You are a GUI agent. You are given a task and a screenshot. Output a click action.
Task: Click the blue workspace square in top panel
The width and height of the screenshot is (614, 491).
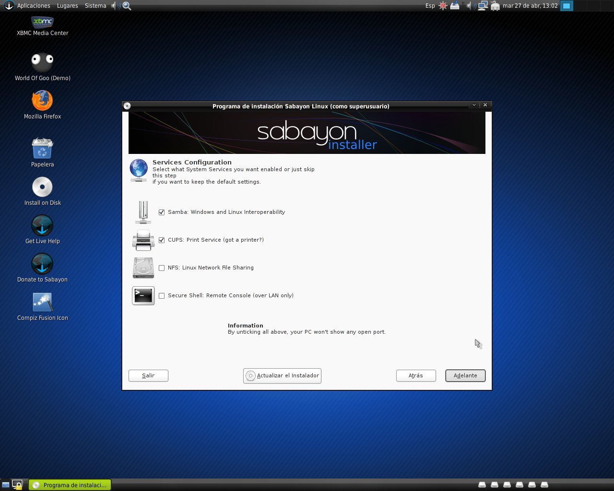coord(567,6)
